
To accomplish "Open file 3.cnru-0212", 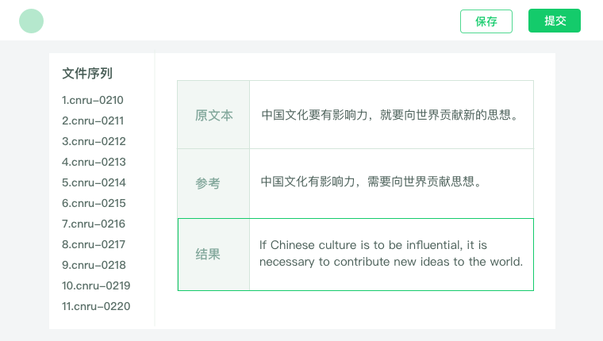I will click(93, 142).
